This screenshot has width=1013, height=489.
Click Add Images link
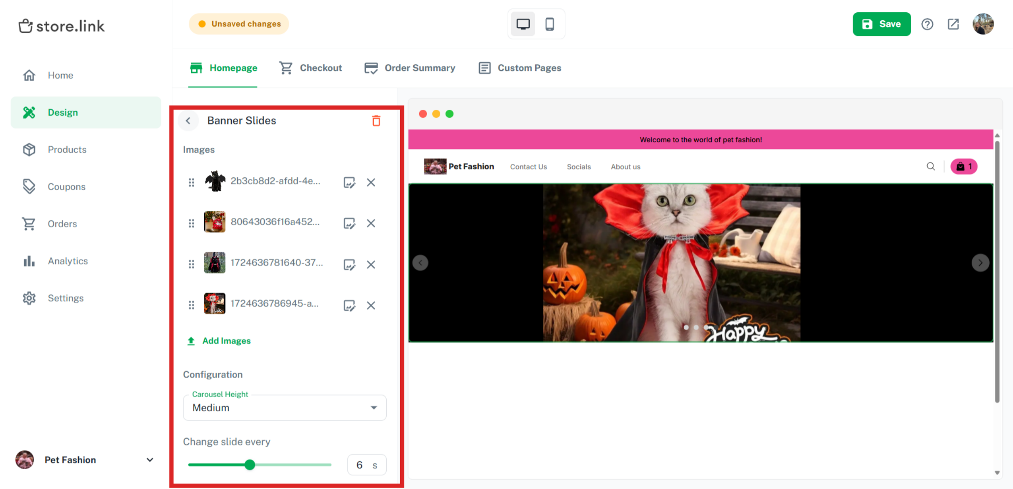click(226, 341)
